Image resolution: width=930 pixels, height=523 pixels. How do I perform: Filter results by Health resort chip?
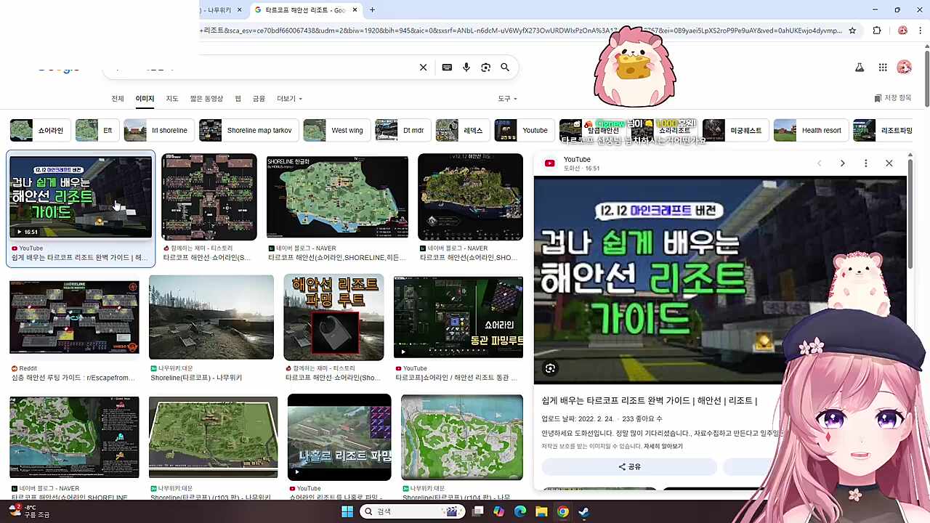click(811, 131)
